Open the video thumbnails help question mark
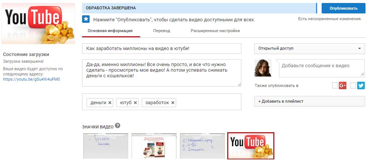370x165 pixels. pos(117,125)
